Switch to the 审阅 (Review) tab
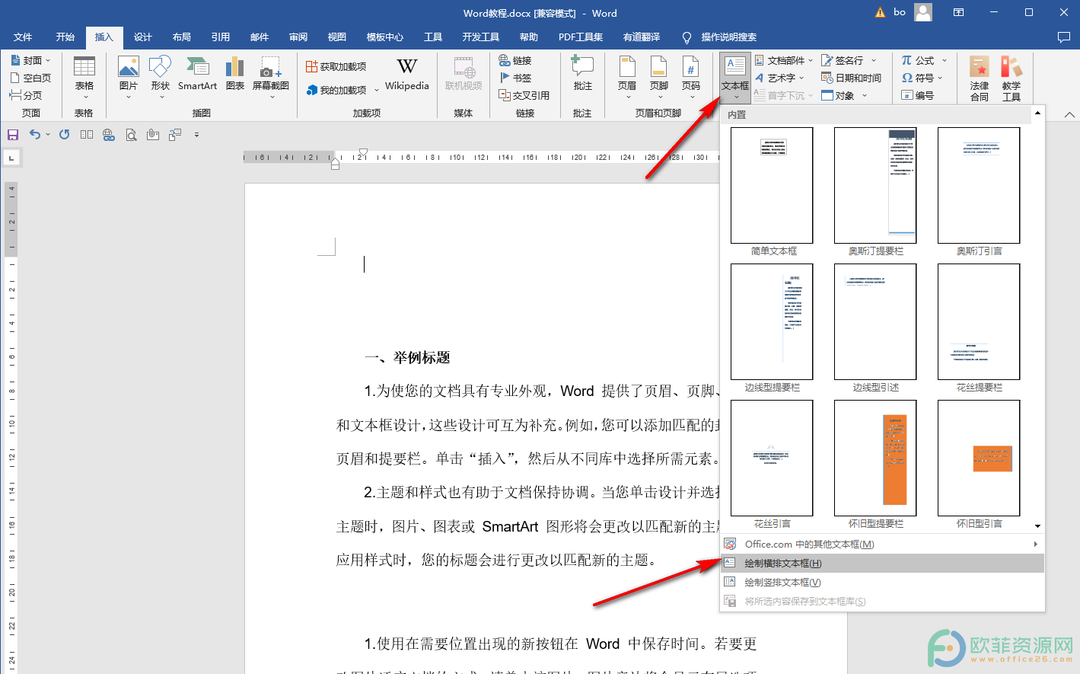This screenshot has height=674, width=1080. 298,37
